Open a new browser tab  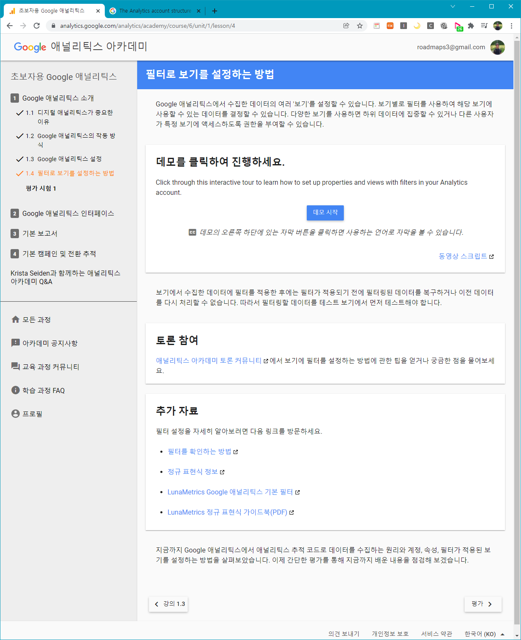pos(215,11)
